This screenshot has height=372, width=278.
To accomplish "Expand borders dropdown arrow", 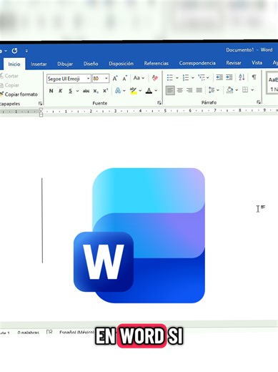I will 252,90.
